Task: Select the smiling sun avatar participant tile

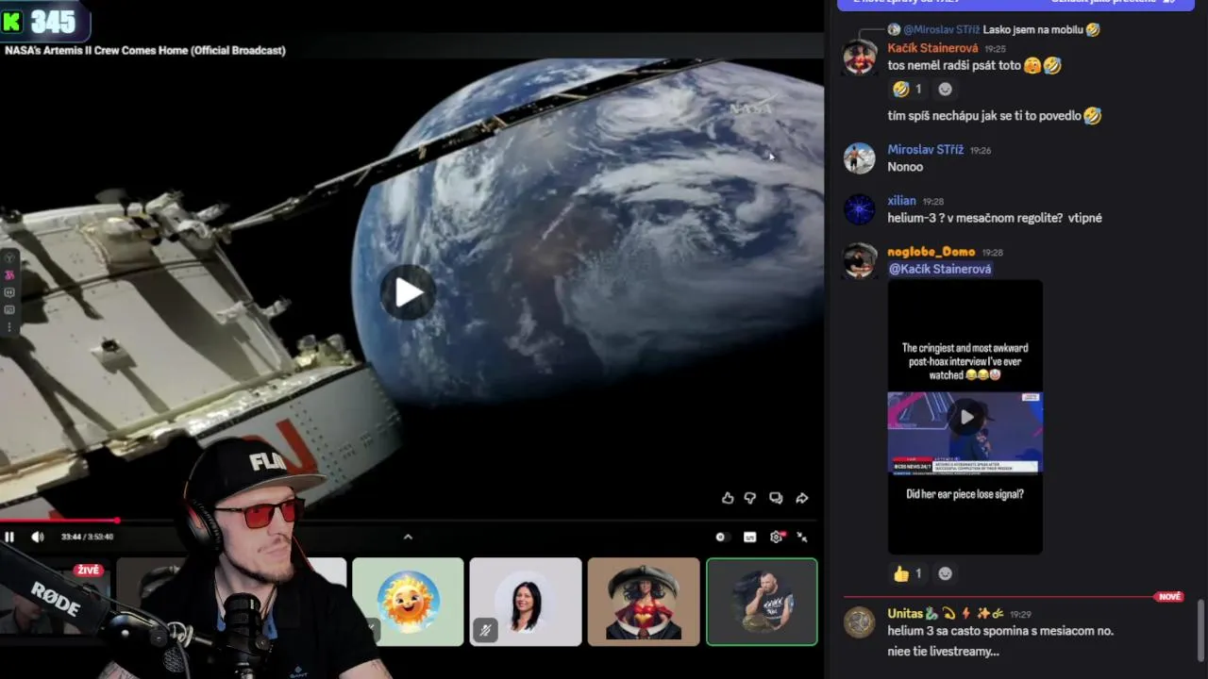Action: coord(408,602)
